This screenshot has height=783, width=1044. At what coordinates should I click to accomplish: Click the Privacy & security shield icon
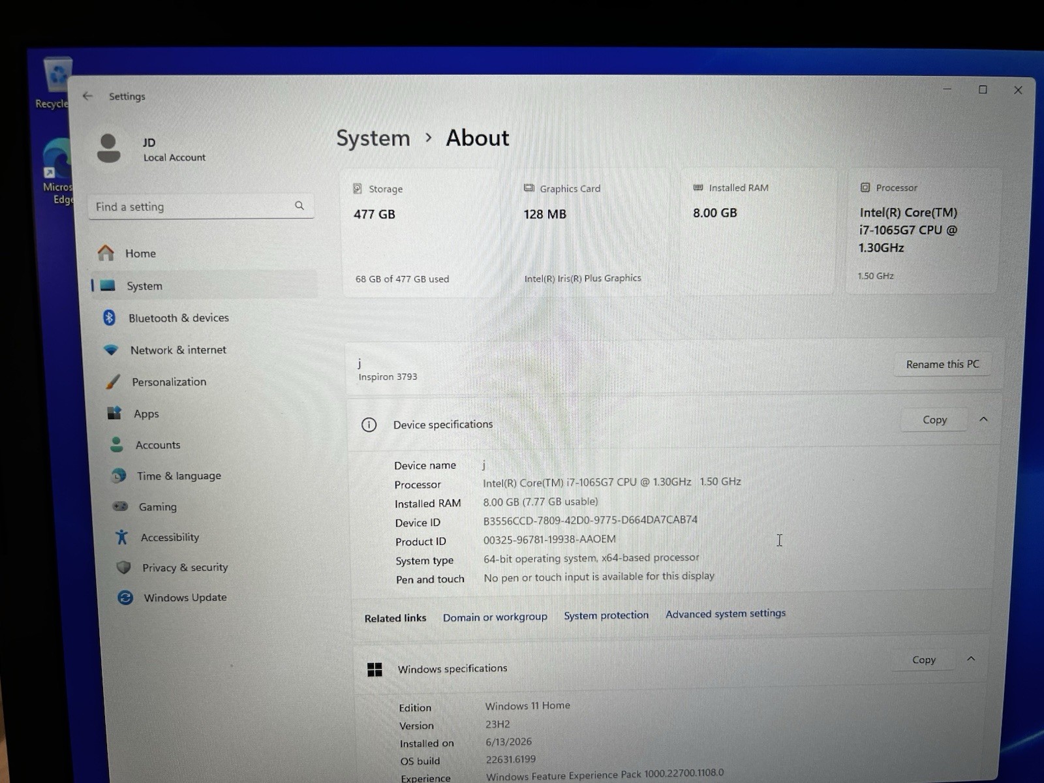[x=123, y=567]
